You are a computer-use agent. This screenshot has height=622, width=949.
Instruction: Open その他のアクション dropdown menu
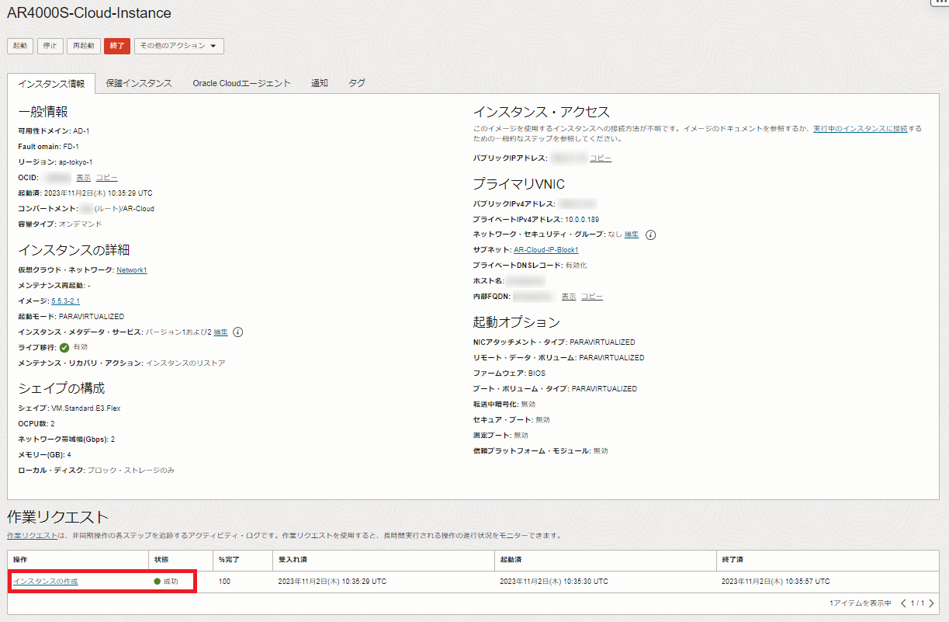click(x=178, y=46)
